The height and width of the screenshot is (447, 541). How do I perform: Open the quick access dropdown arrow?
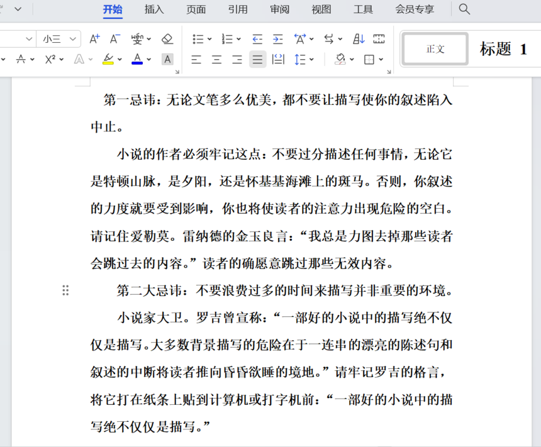pyautogui.click(x=18, y=9)
